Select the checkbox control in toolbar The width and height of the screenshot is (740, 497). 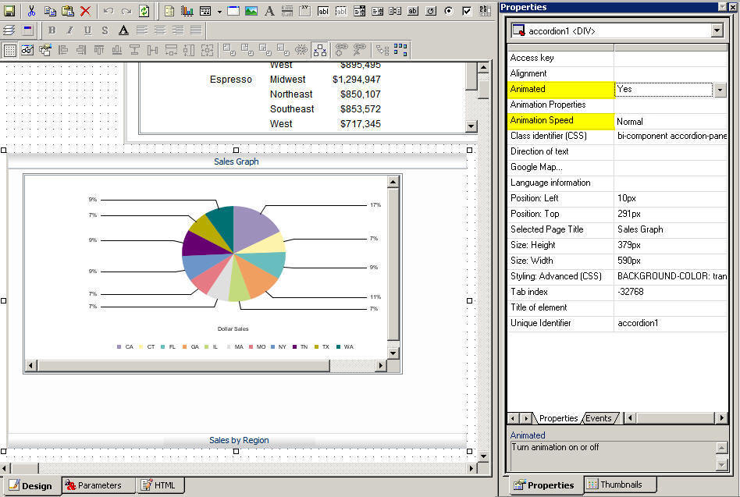pyautogui.click(x=467, y=11)
